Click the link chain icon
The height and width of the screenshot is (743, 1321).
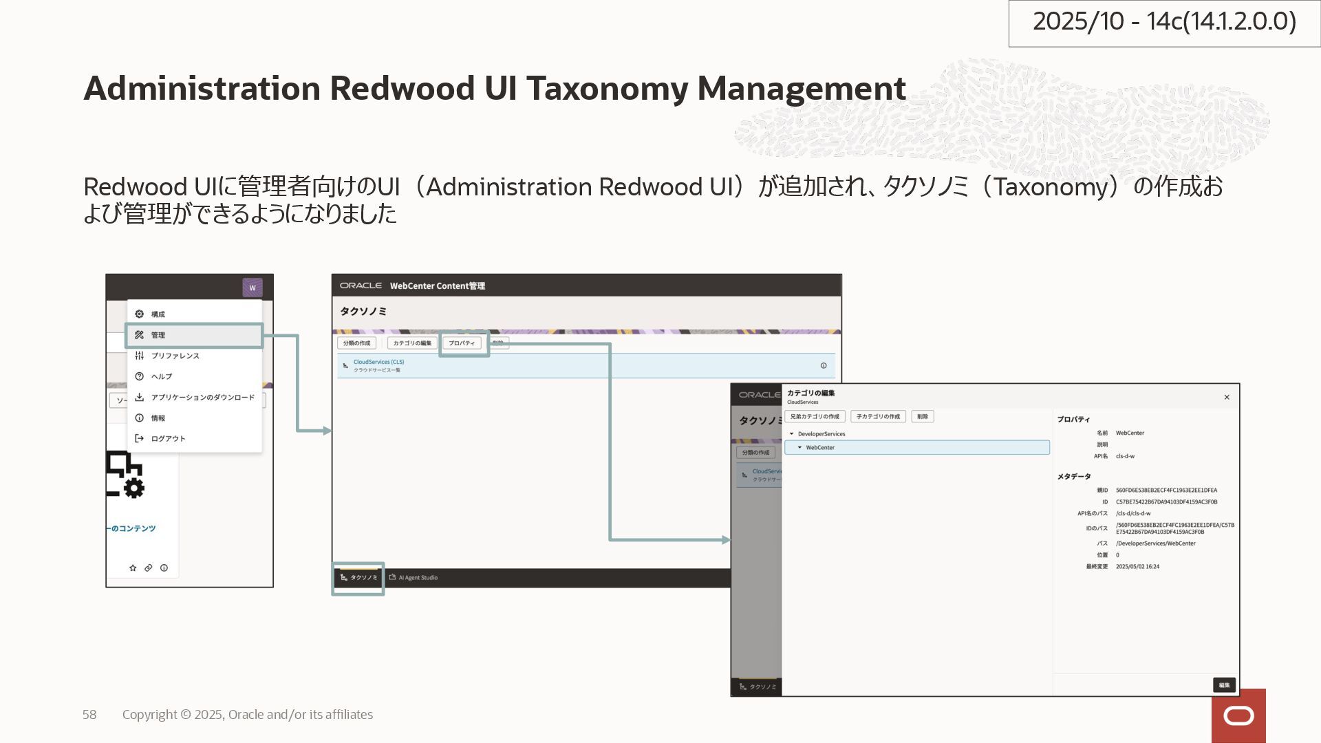coord(148,568)
